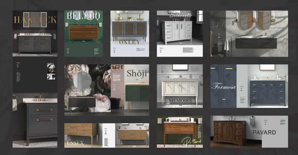The width and height of the screenshot is (298, 155).
Task: Click the BELLOQ title text
Action: tap(84, 16)
